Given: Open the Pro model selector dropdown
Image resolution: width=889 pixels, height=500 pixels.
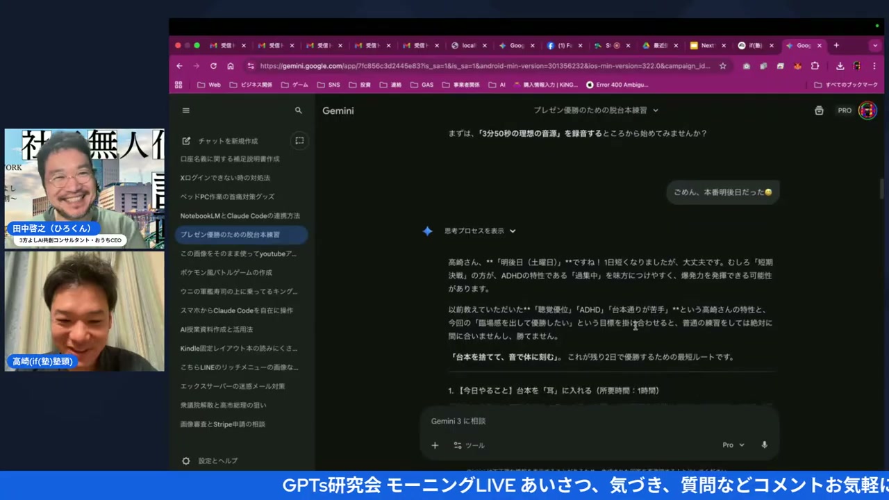Looking at the screenshot, I should coord(733,445).
